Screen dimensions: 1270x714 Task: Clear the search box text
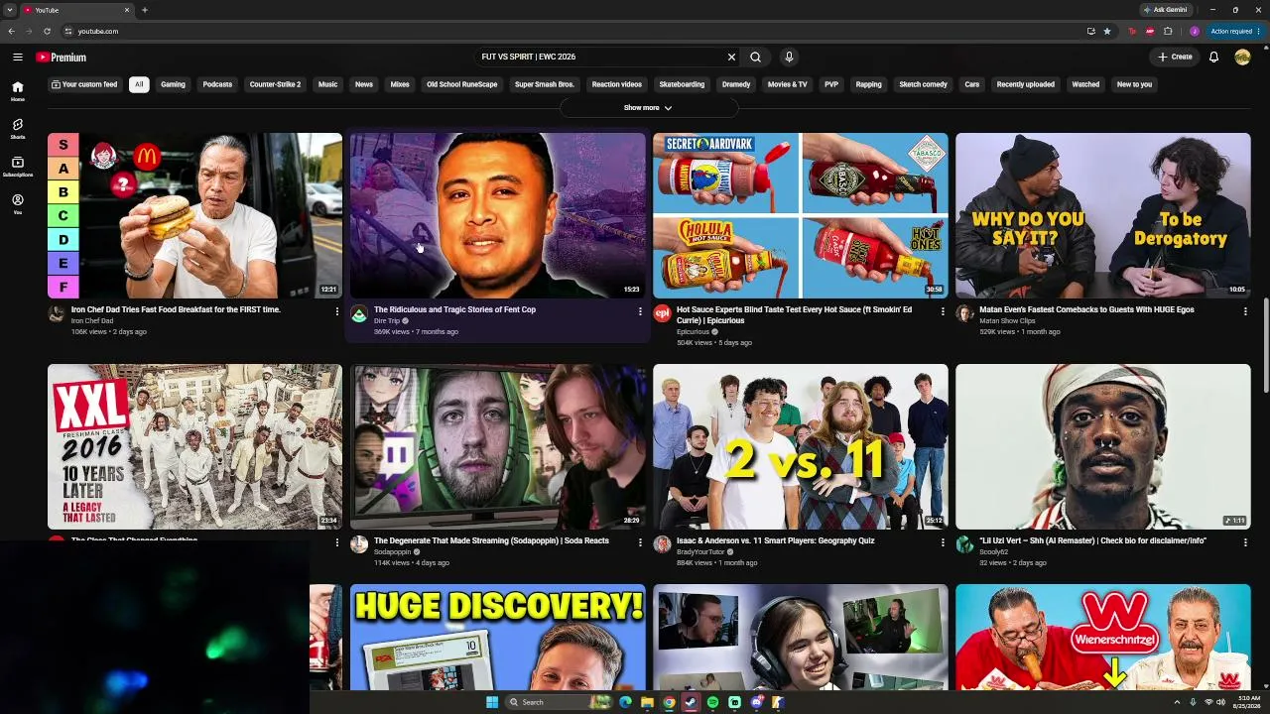coord(731,58)
